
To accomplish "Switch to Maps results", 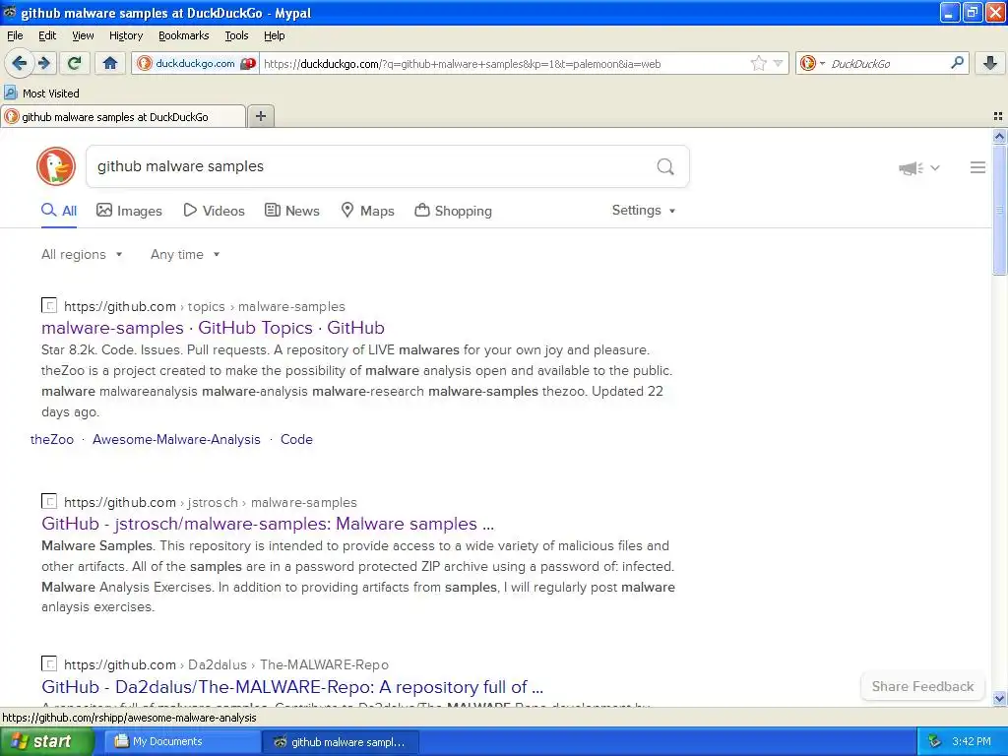I will tap(367, 211).
